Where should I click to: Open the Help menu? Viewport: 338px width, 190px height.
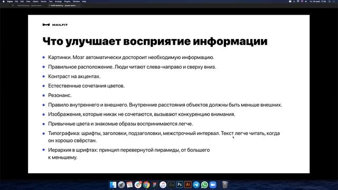click(84, 2)
